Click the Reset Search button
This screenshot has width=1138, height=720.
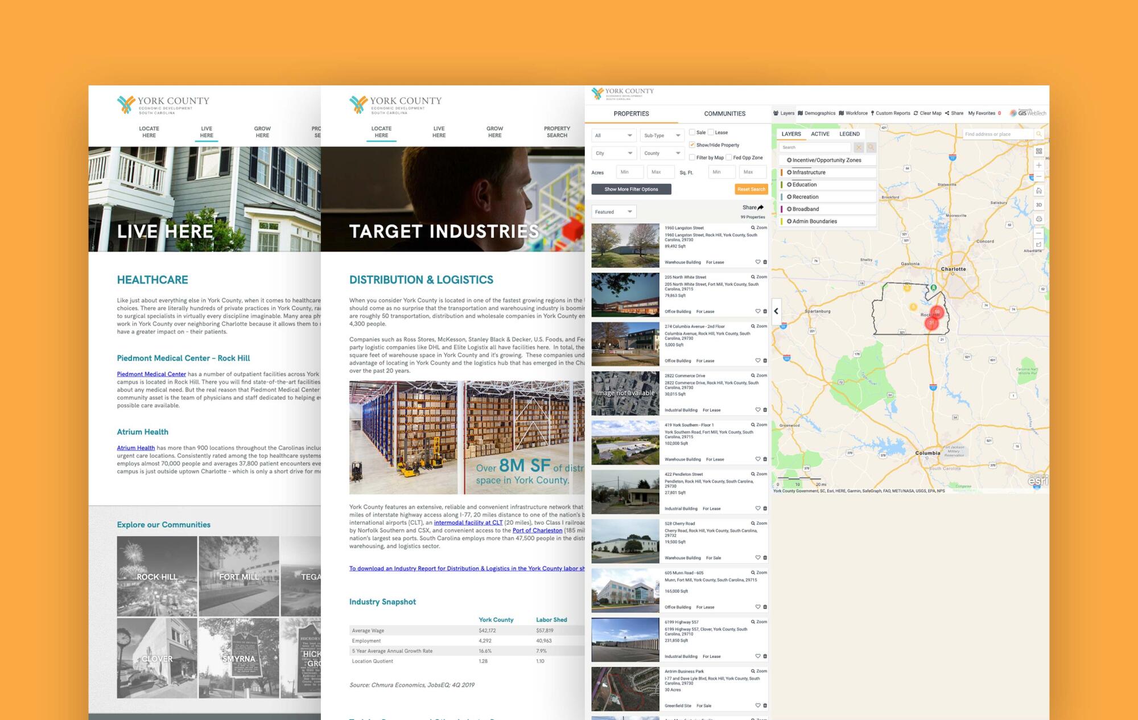(751, 190)
